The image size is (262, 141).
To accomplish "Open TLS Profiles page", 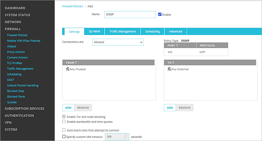I will click(x=15, y=63).
